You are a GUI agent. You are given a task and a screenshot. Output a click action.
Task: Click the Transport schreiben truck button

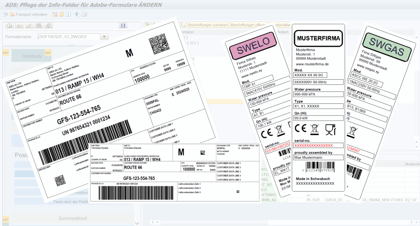tap(29, 14)
